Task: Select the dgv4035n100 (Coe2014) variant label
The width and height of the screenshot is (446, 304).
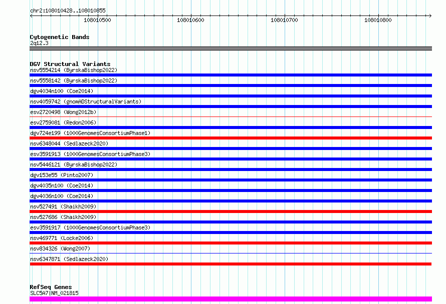Action: click(62, 185)
